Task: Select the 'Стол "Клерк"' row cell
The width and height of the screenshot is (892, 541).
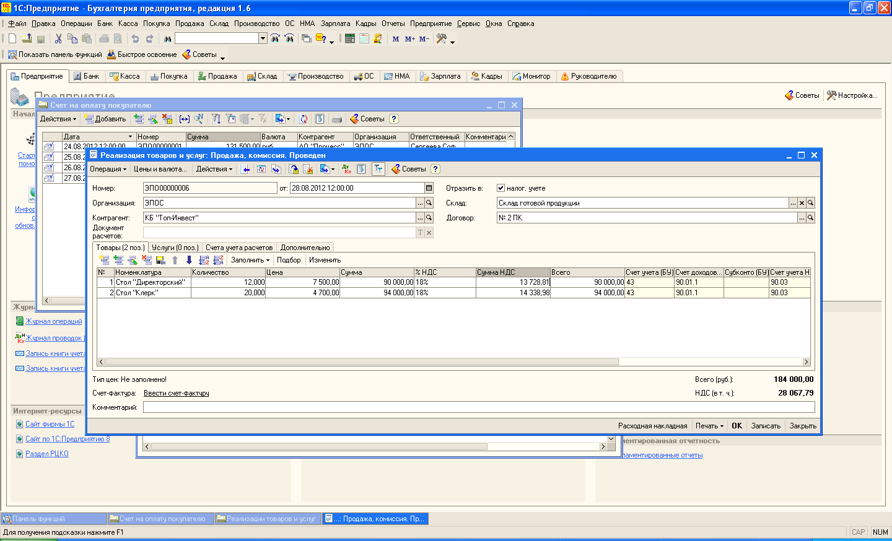Action: point(152,293)
